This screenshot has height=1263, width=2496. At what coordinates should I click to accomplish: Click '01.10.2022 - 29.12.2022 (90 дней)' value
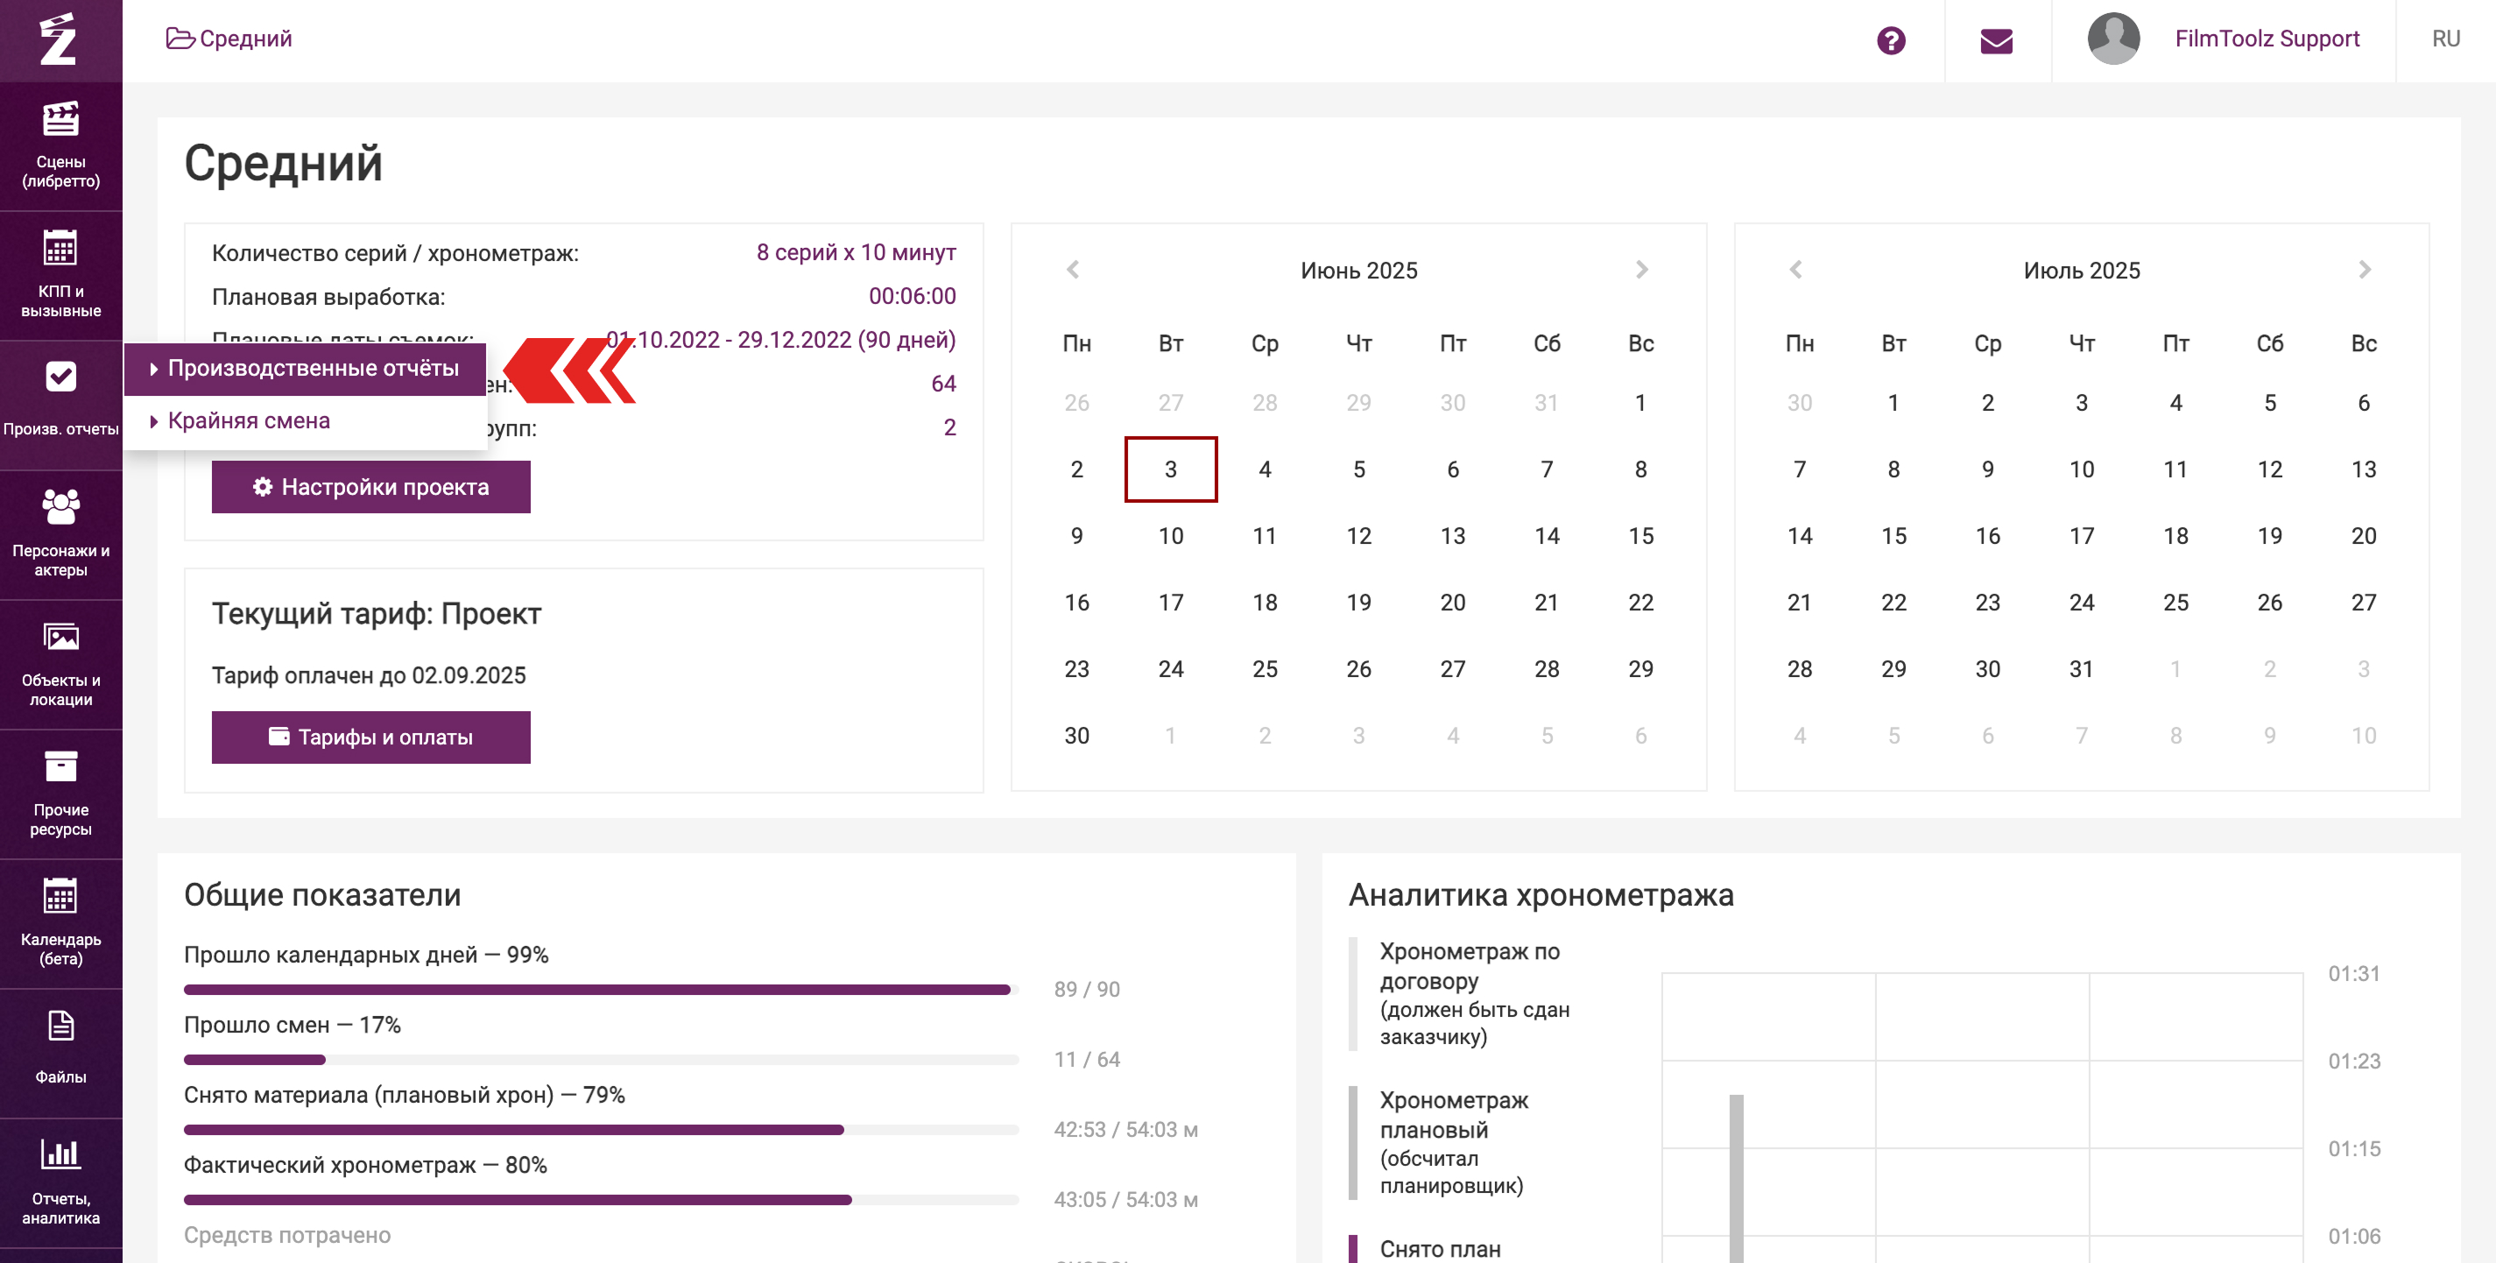coord(781,339)
